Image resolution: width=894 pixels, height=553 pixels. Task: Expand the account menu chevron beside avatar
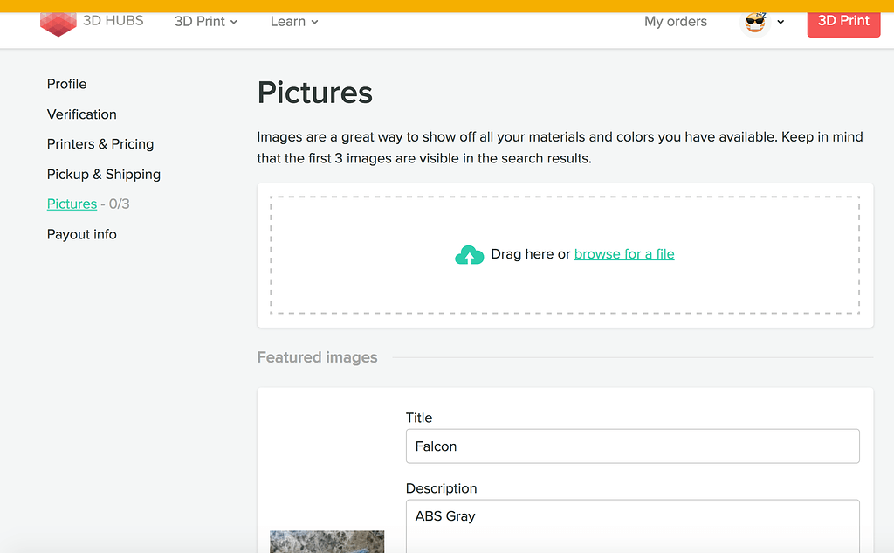781,23
